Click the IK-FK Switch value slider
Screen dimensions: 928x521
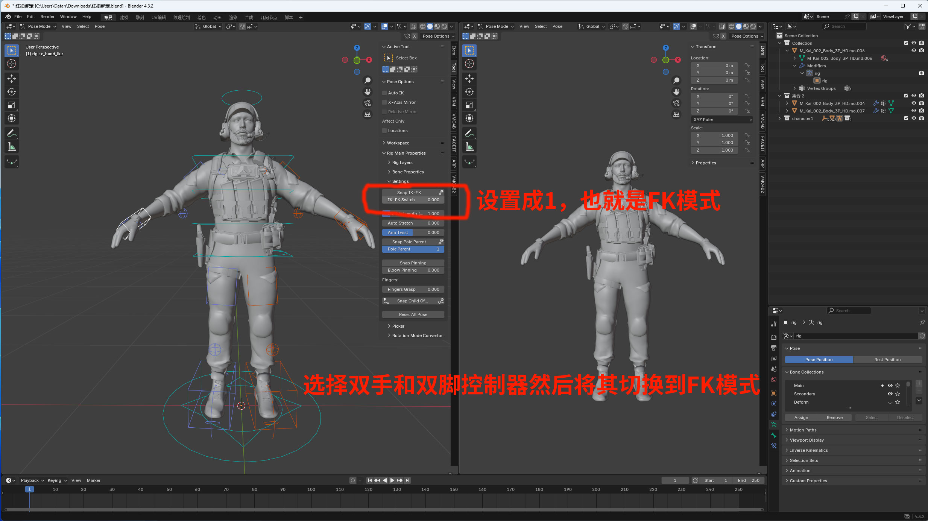412,200
